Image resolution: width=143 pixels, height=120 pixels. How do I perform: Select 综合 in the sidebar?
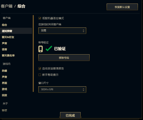coord(4,25)
